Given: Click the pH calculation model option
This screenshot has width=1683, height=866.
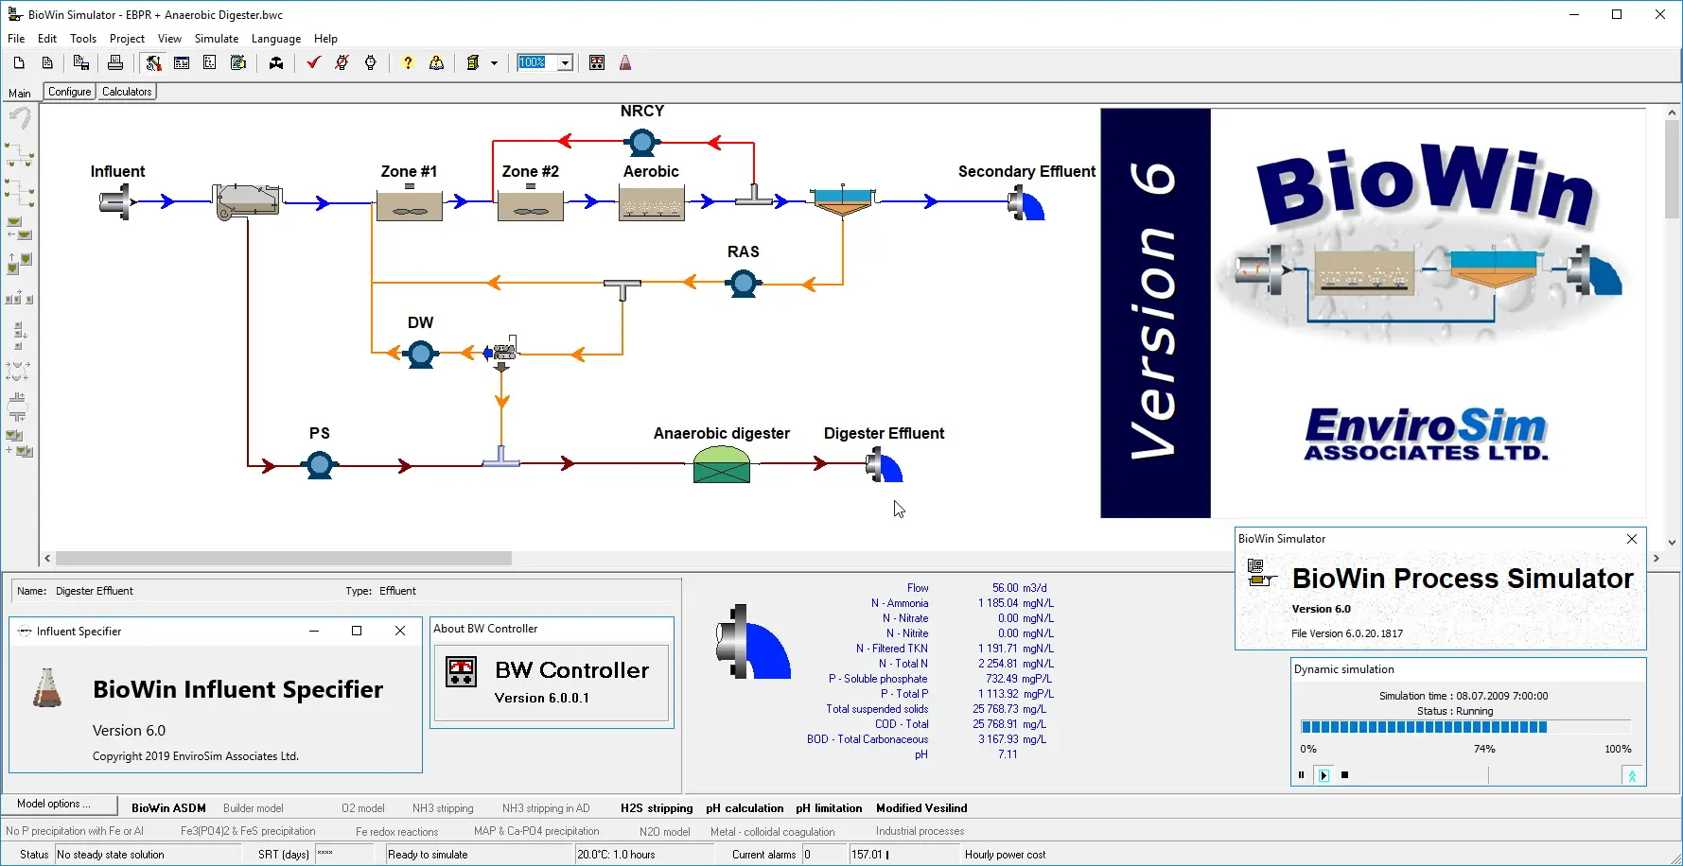Looking at the screenshot, I should 745,808.
